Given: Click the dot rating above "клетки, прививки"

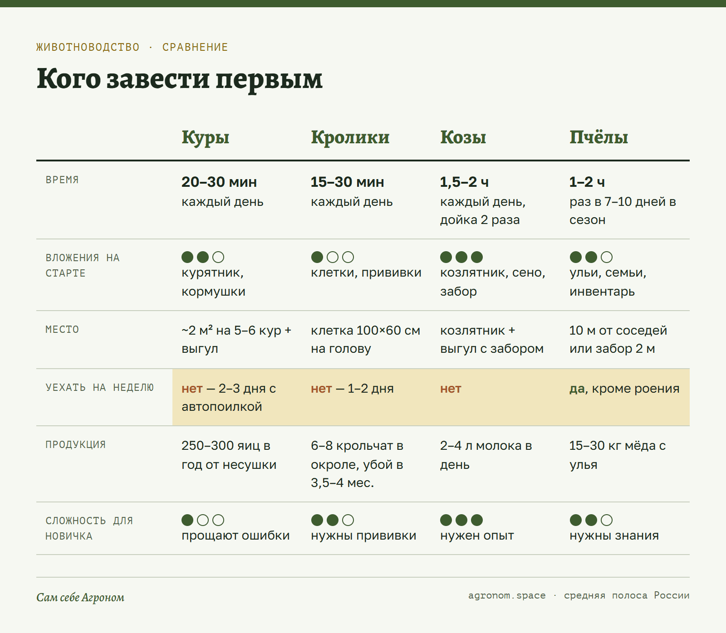Looking at the screenshot, I should [333, 257].
